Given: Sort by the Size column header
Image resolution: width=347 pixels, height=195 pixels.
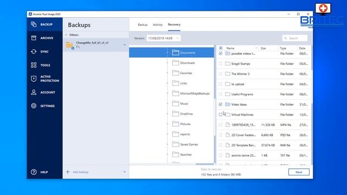Looking at the screenshot, I should [263, 48].
